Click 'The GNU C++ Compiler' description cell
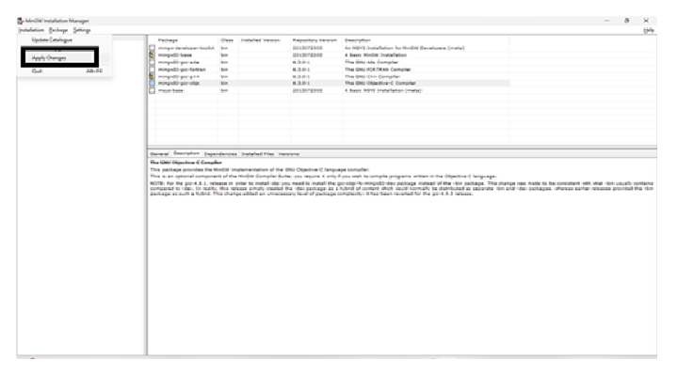 click(x=372, y=76)
